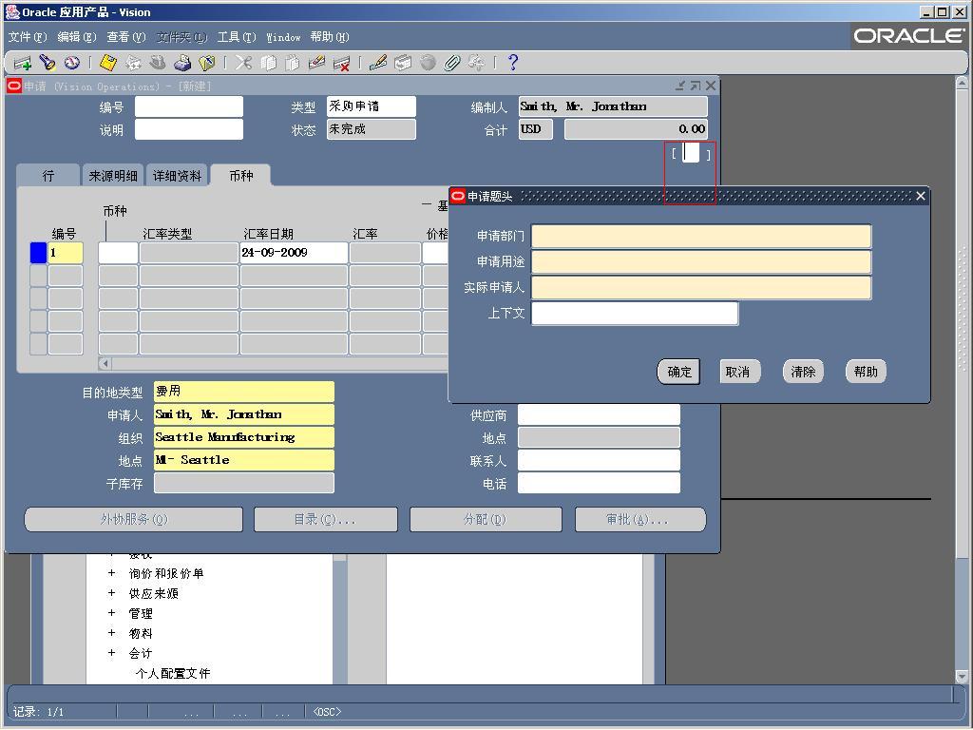
Task: Click the Switch Responsibilities toolbar icon
Action: coord(158,63)
